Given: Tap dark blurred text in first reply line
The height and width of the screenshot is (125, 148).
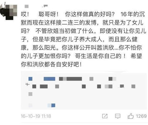Looking at the screenshot, I should (71, 79).
